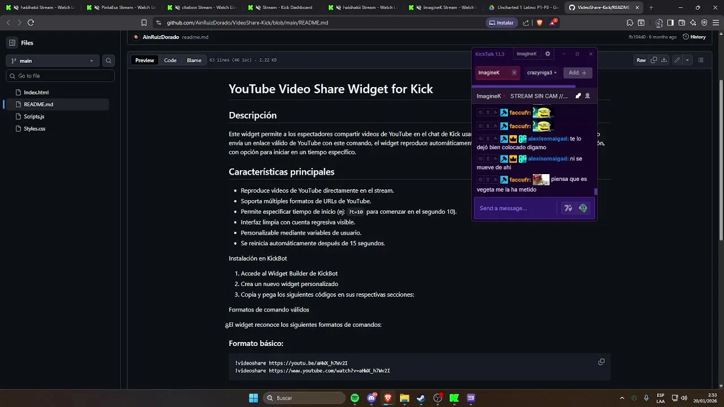
Task: Click the KickTalk chat scrollbar thumb
Action: (596, 192)
